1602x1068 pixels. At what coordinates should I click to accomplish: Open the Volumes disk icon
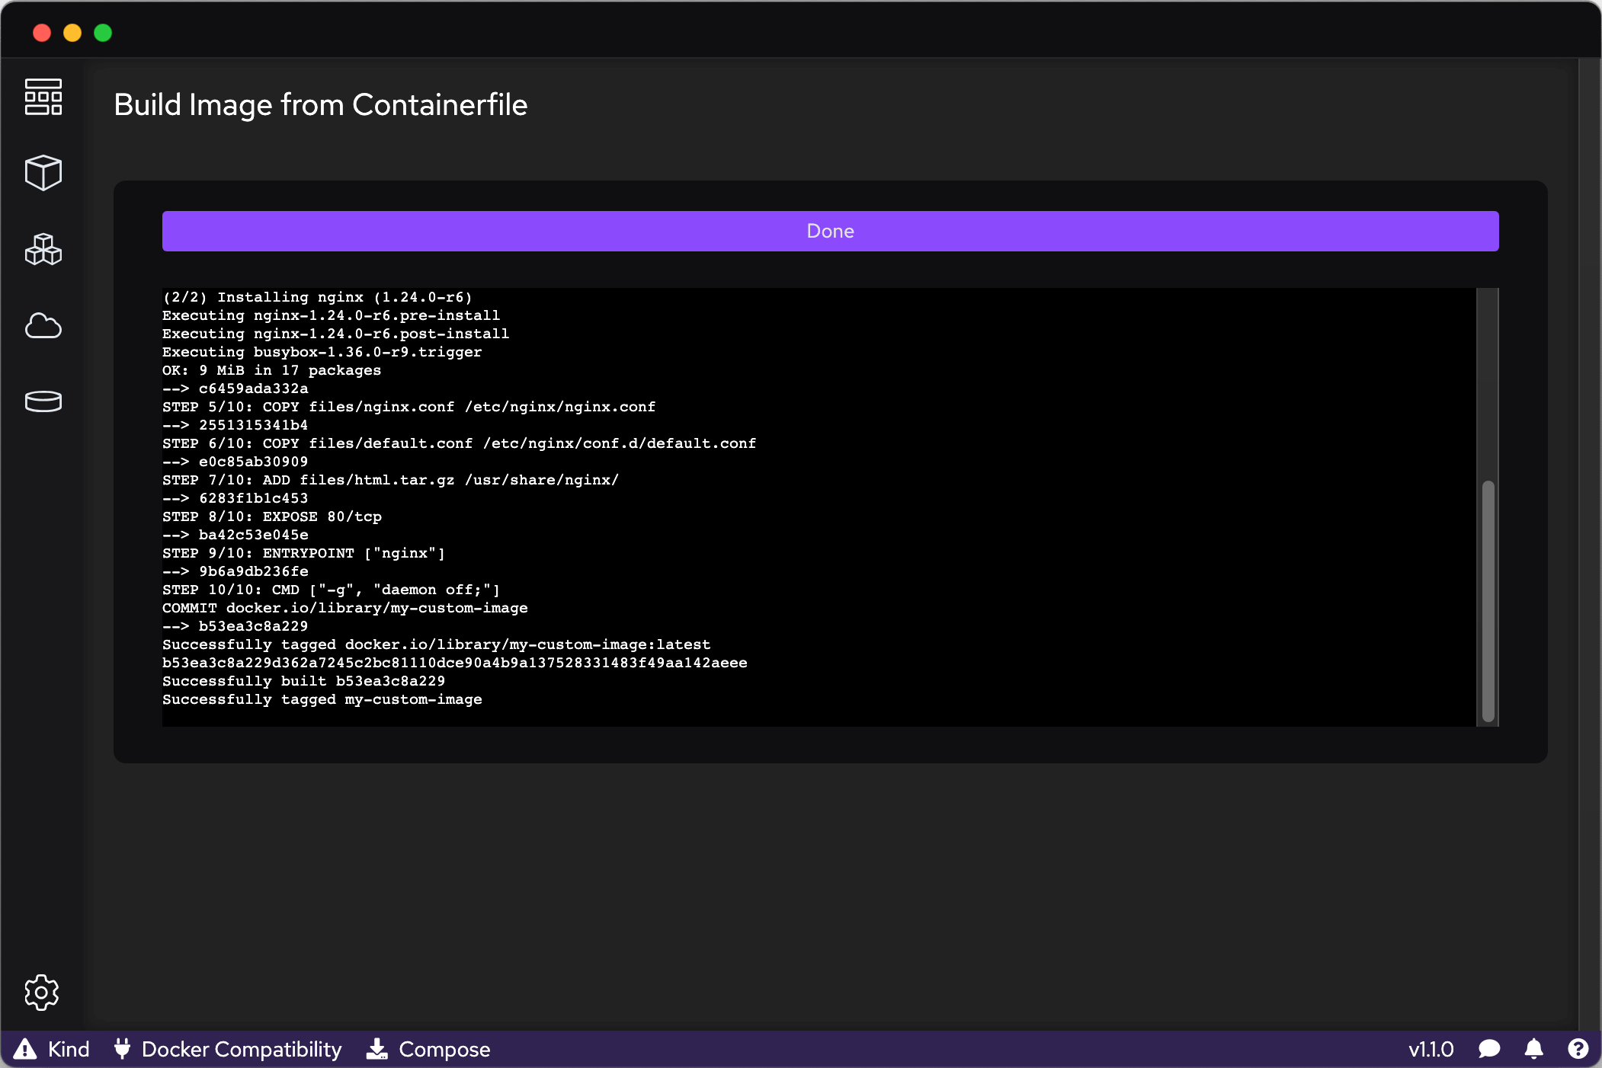[x=43, y=401]
